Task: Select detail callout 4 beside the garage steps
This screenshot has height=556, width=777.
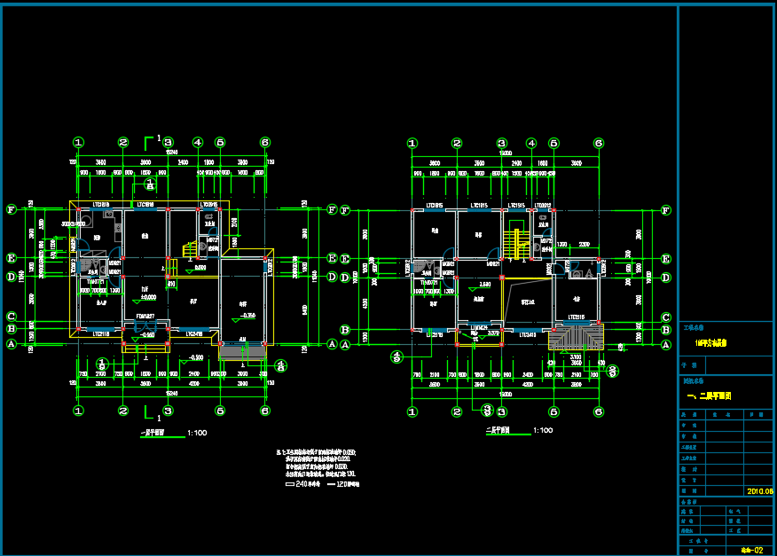Action: coord(280,365)
